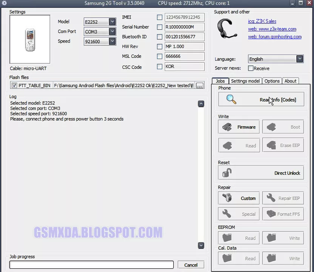This screenshot has height=272, width=314.
Task: Click the Serial Number input field
Action: click(185, 27)
